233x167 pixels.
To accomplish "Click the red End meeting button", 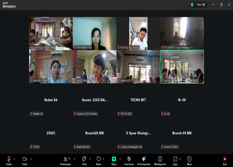I will pos(225,160).
